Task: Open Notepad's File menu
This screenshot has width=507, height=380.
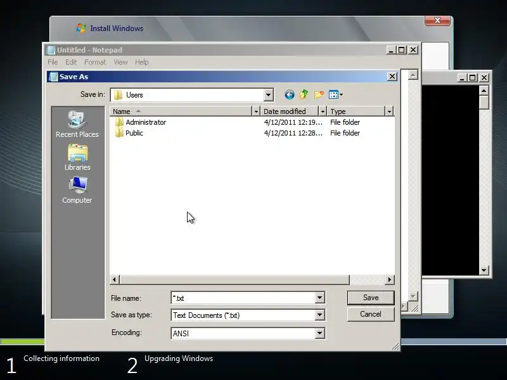Action: point(53,62)
